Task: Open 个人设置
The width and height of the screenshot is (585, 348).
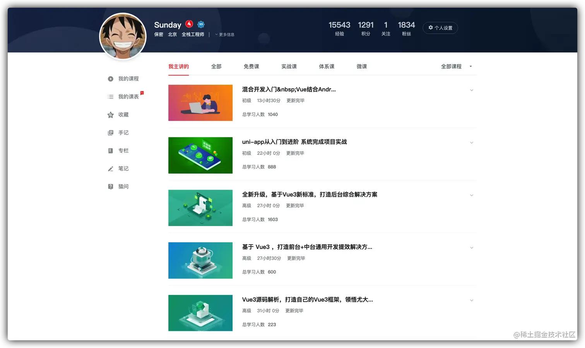Action: pos(440,27)
